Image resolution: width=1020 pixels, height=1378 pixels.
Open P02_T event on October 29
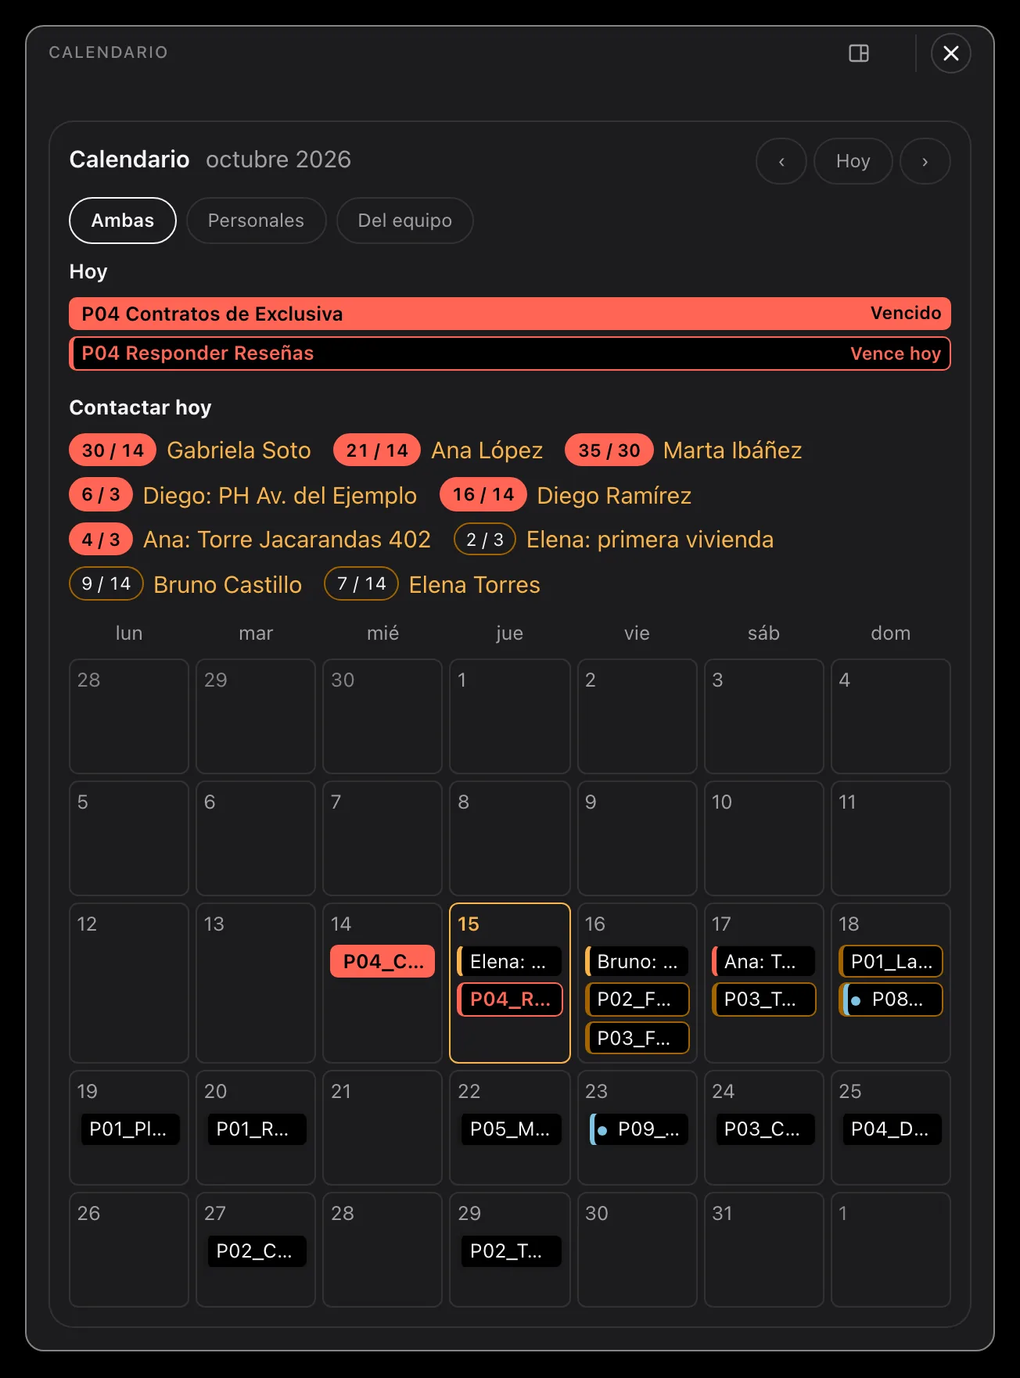coord(510,1251)
